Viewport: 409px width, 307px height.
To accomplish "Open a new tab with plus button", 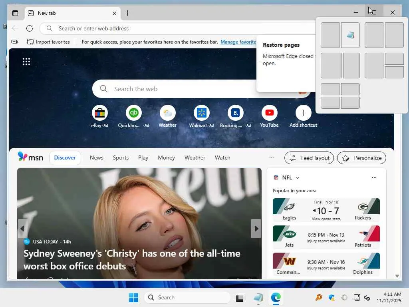I will point(127,13).
